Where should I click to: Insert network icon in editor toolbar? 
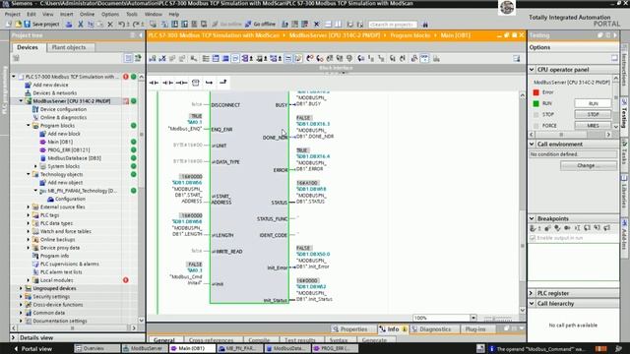click(x=153, y=59)
